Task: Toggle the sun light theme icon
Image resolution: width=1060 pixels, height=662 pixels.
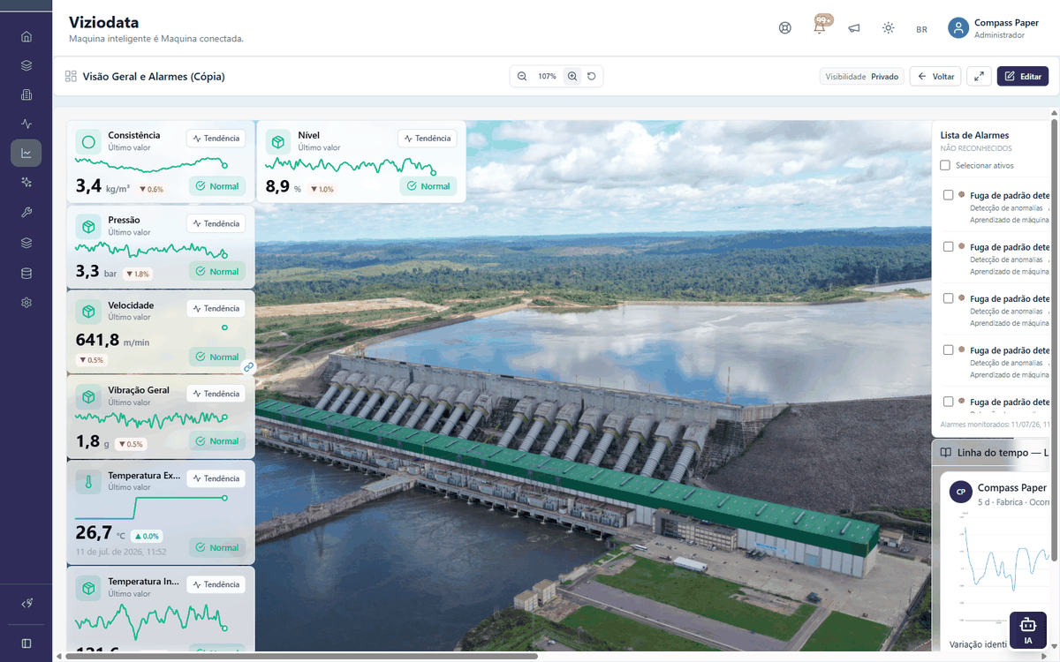Action: (x=889, y=27)
